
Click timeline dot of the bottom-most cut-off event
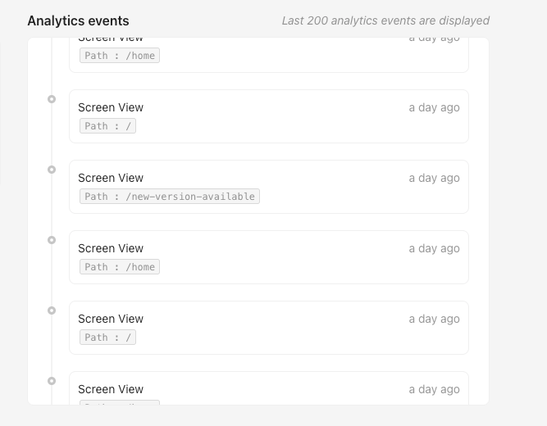tap(52, 381)
